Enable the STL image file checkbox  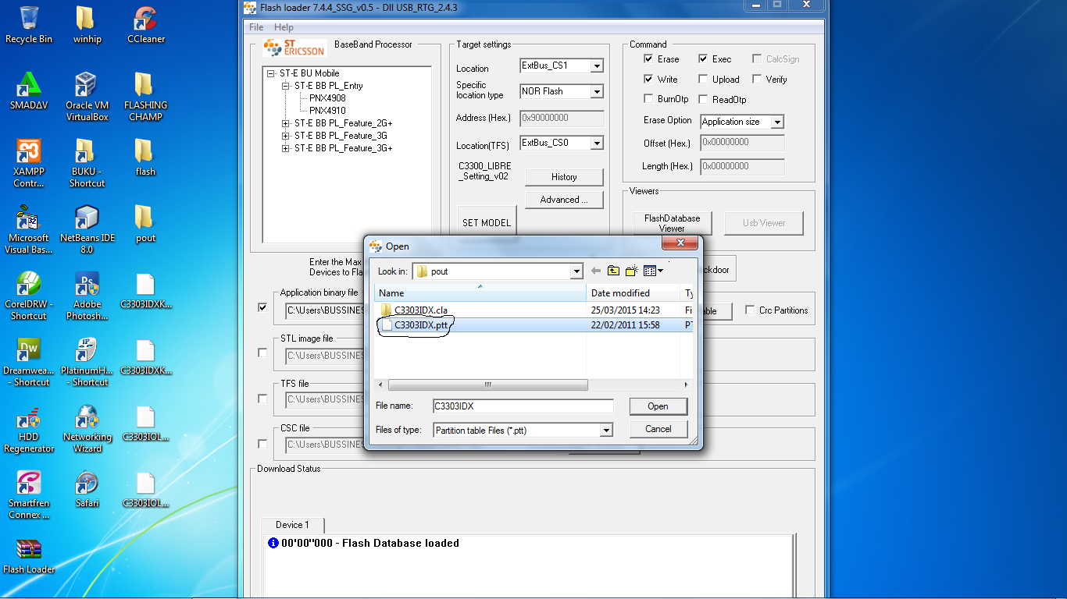coord(262,353)
